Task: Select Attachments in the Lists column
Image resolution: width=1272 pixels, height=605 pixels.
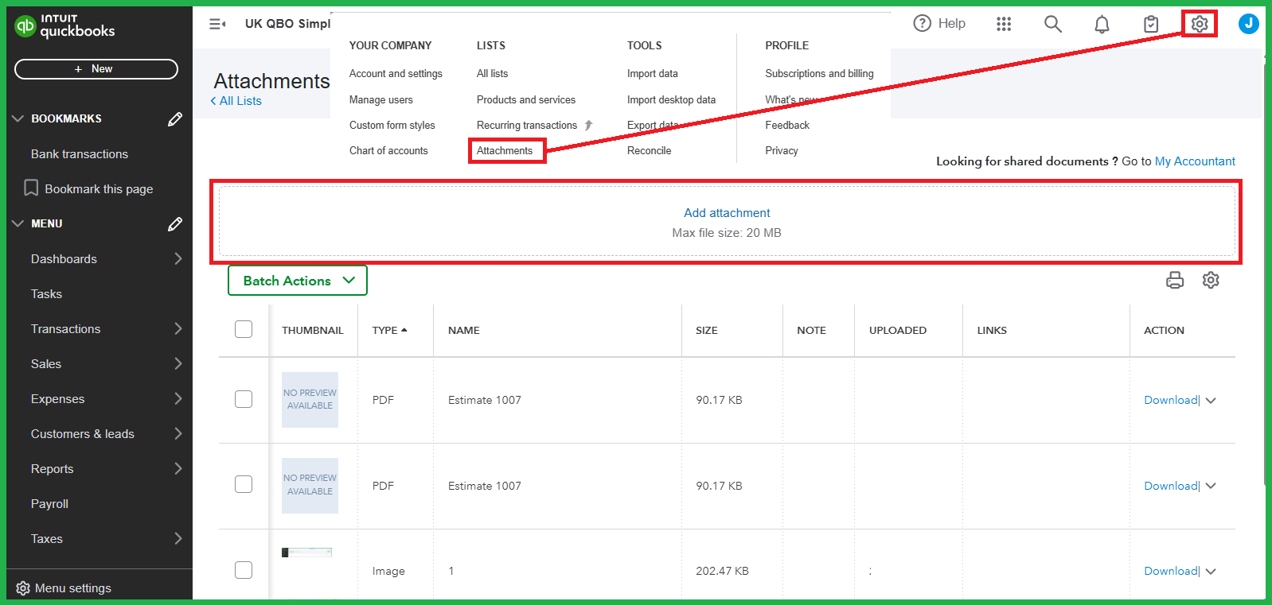Action: click(x=505, y=150)
